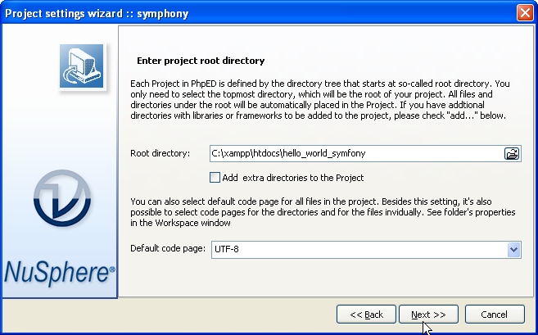538x335 pixels.
Task: Click the paragraph describing the root directory tree
Action: pos(324,99)
